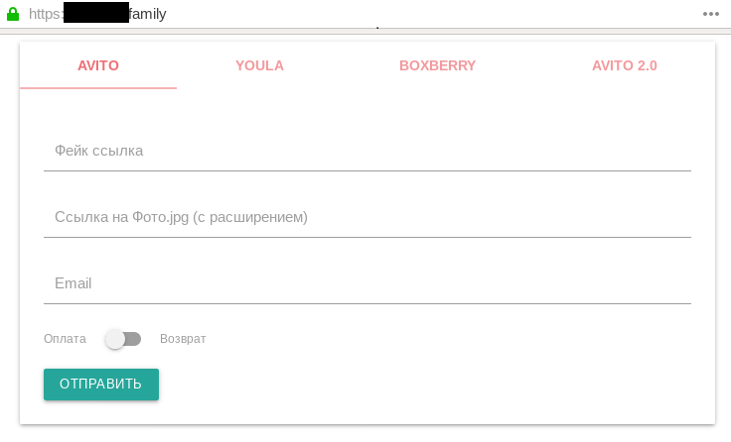Click the 'family' text in the address

tap(147, 14)
